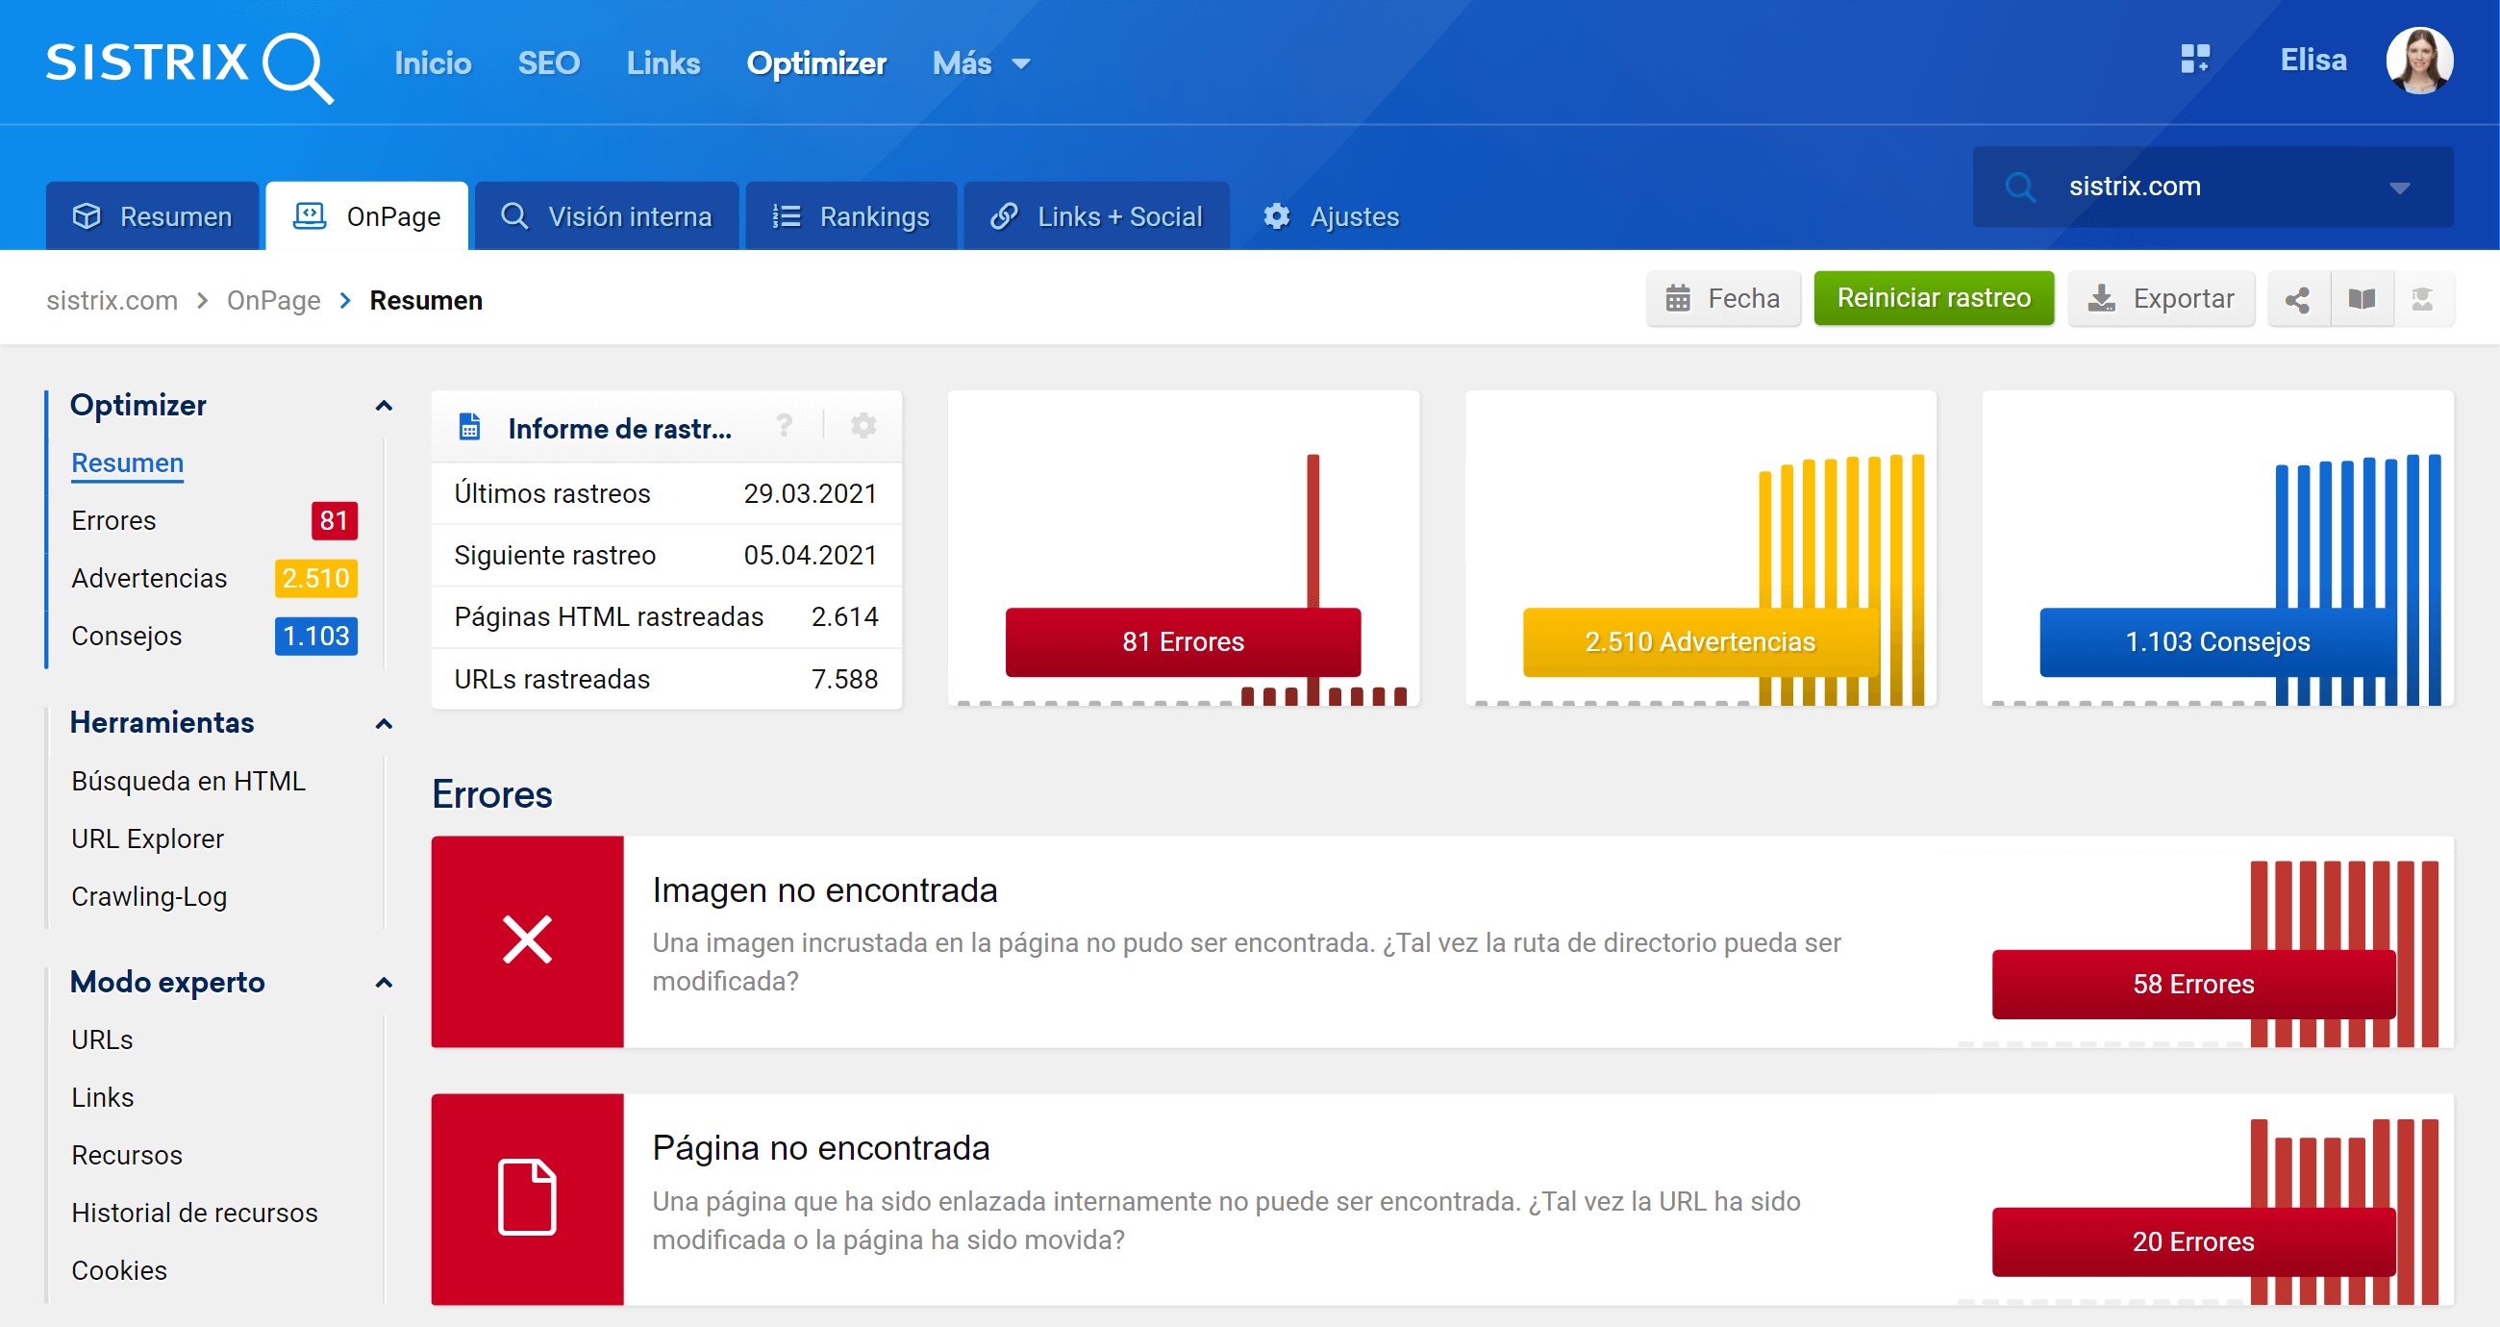Click the red X Imagen no encontrada icon
The height and width of the screenshot is (1327, 2500).
(527, 940)
